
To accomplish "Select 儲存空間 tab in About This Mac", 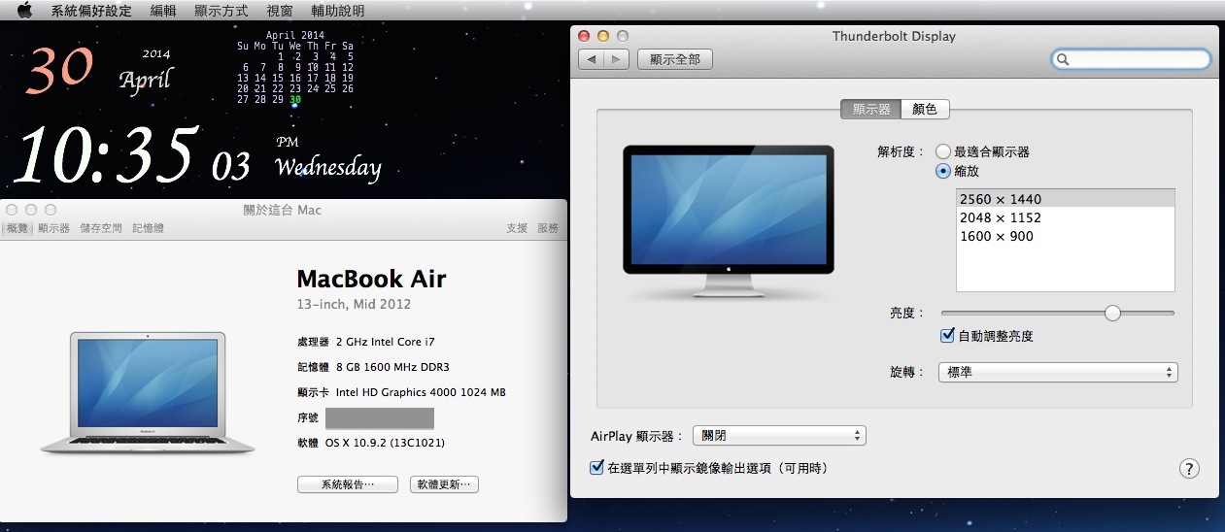I will [x=101, y=228].
